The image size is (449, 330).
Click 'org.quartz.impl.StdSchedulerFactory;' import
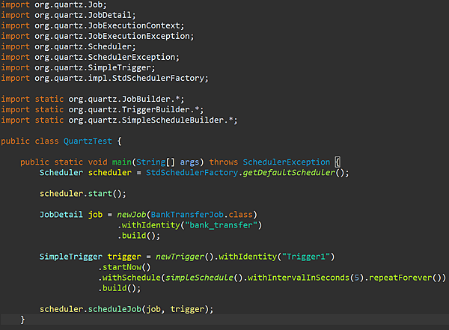click(x=121, y=79)
